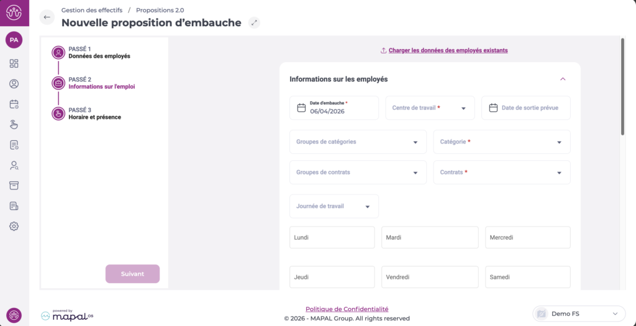Collapse the Informations sur les employés section
636x326 pixels.
563,79
